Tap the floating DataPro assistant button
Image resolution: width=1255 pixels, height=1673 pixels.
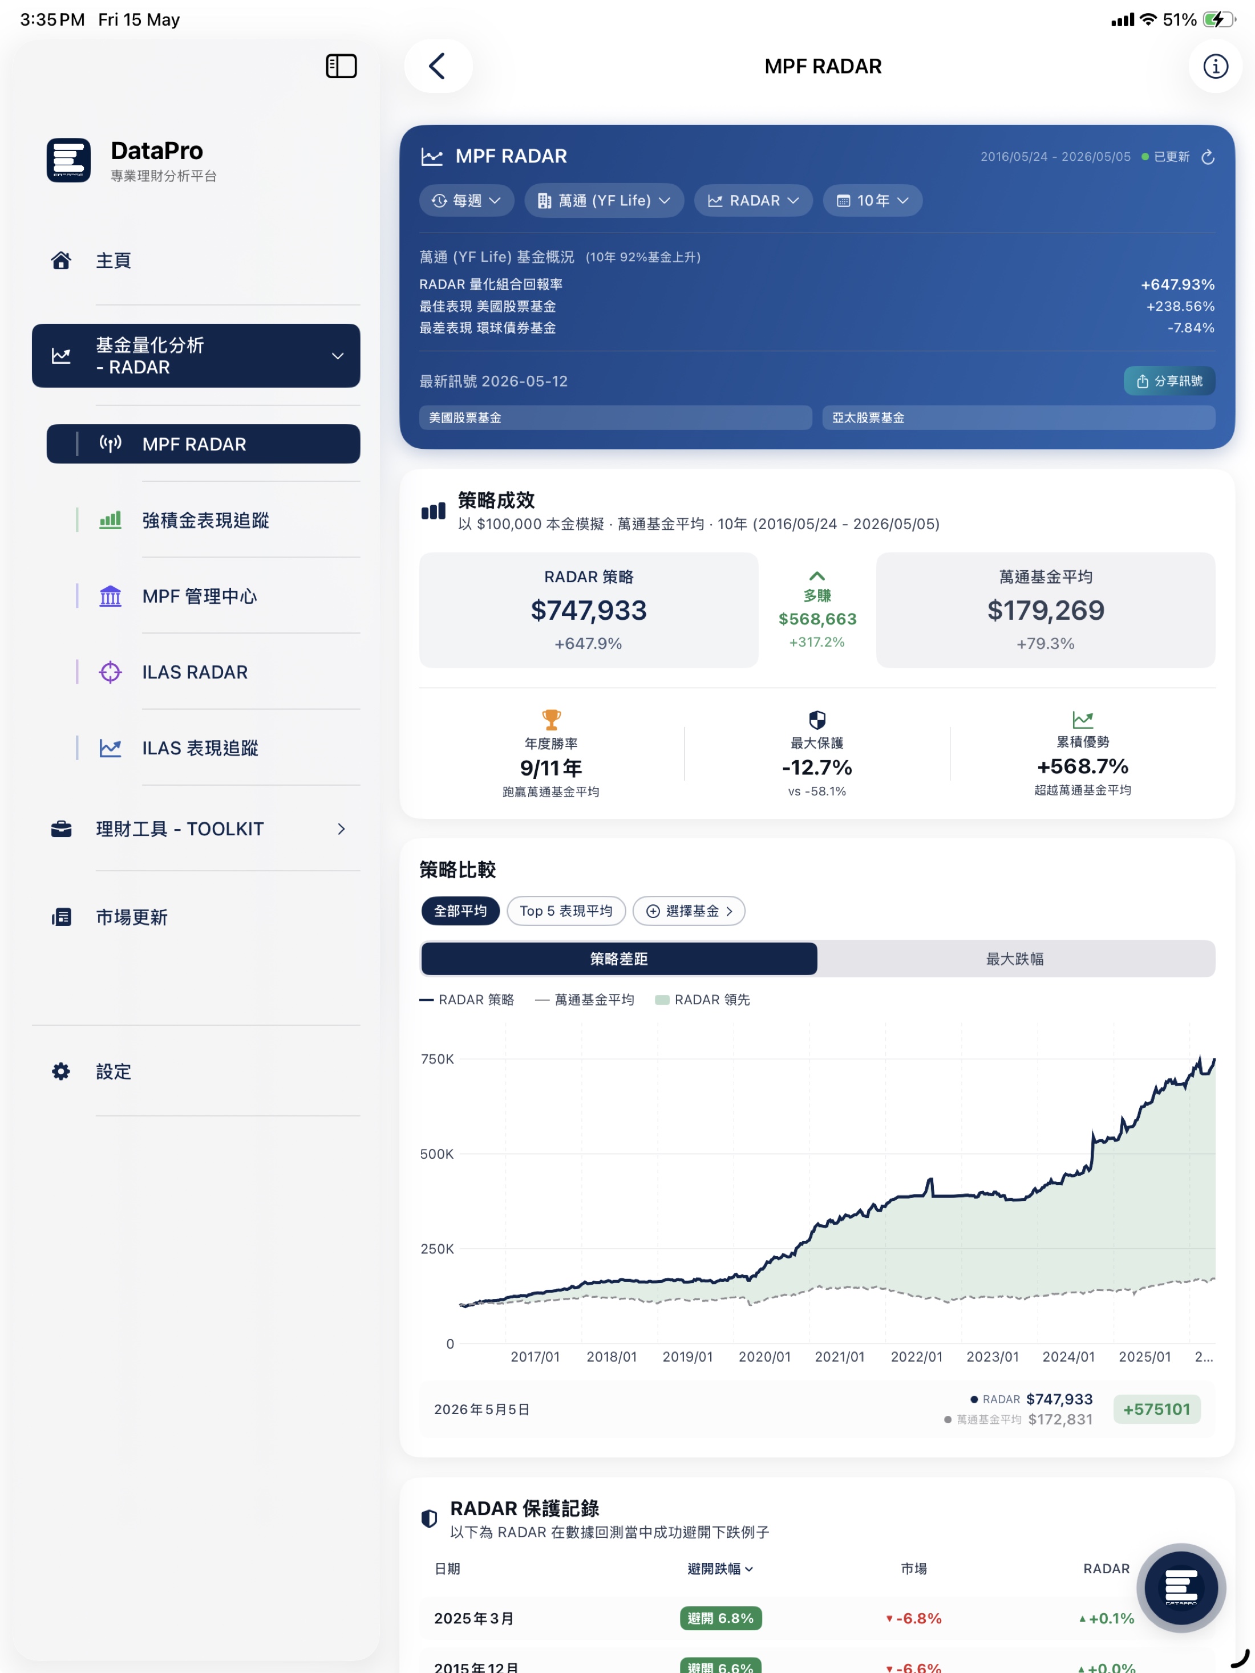coord(1181,1587)
